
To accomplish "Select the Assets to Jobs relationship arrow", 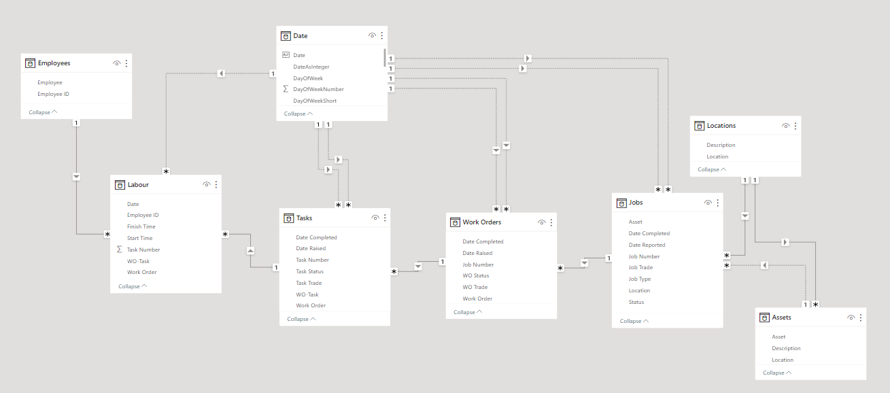I will pyautogui.click(x=765, y=265).
